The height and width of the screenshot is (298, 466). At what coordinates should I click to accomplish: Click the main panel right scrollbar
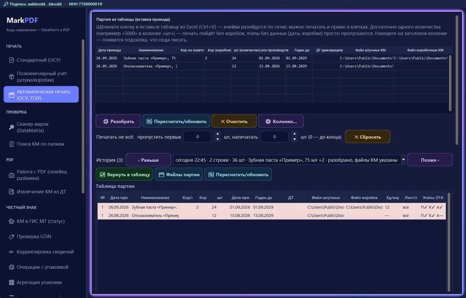point(456,80)
